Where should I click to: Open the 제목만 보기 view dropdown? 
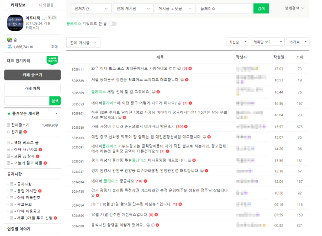coord(267,42)
